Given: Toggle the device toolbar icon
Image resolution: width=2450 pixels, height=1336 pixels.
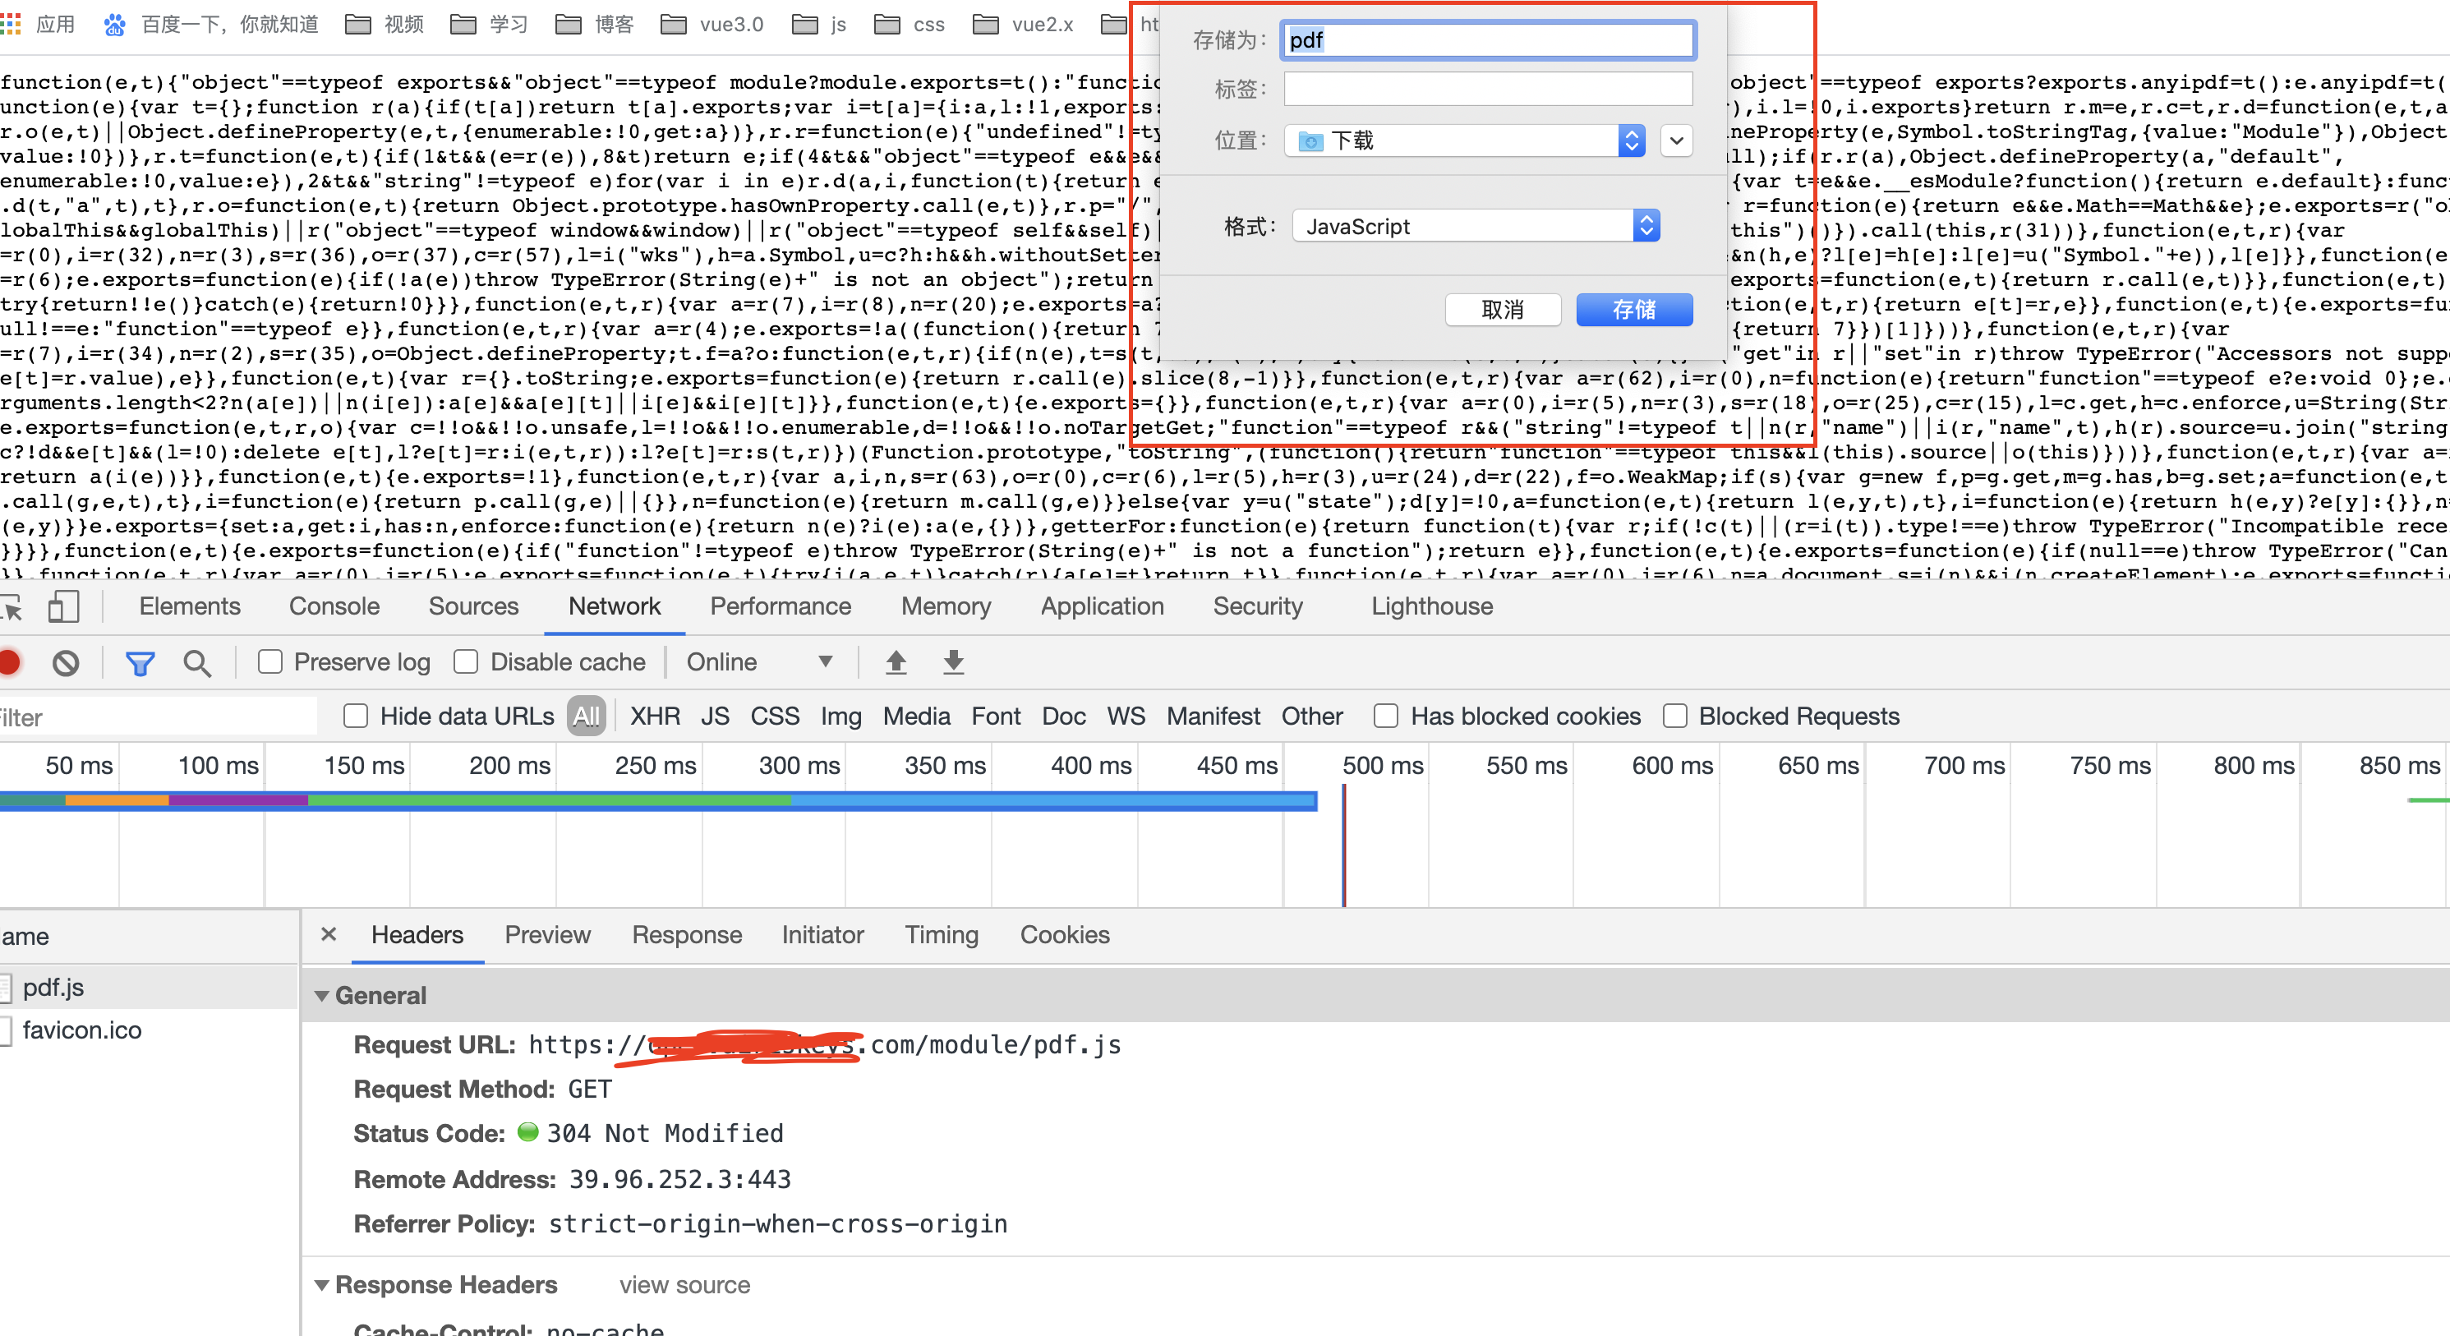Looking at the screenshot, I should 62,606.
